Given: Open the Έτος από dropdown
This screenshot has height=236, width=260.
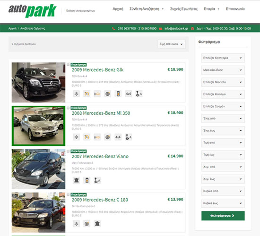Looking at the screenshot, I should click(223, 118).
